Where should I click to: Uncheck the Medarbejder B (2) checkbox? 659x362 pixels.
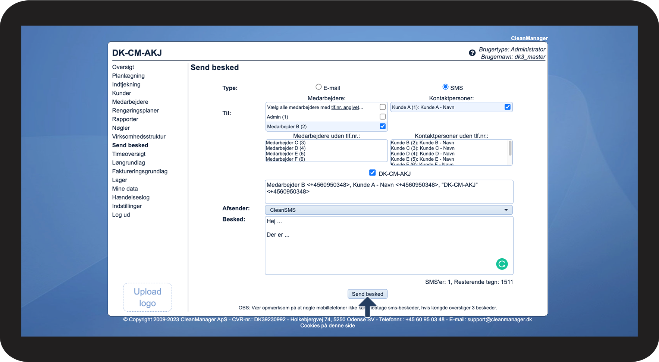(382, 126)
